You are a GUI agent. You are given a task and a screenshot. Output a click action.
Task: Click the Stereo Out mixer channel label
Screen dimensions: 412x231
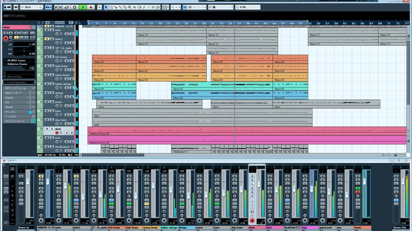(401, 228)
